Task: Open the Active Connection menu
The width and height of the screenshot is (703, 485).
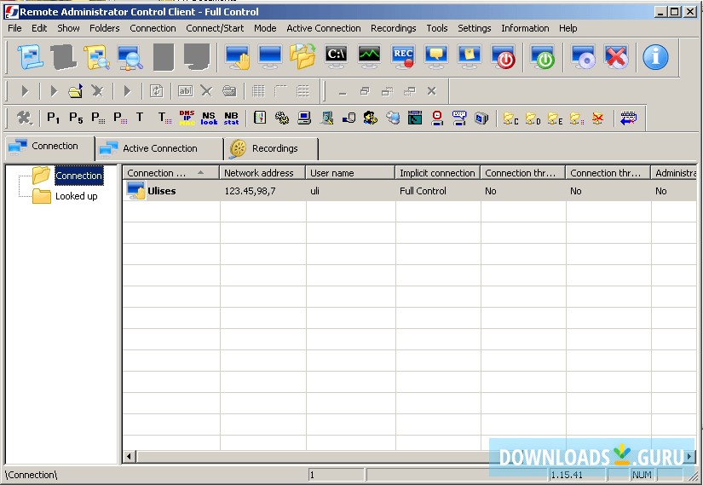Action: pos(324,28)
